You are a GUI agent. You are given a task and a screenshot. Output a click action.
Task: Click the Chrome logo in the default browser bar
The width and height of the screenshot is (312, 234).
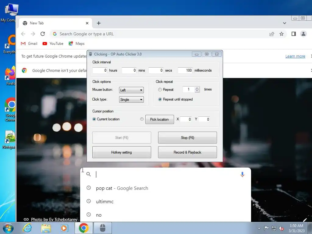24,70
